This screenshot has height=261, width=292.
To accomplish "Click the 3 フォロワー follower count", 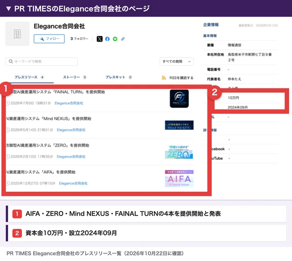I will pos(79,39).
